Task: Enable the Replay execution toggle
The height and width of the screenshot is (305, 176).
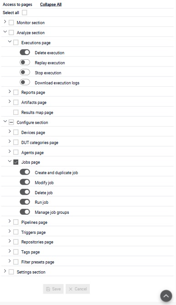Action: (x=25, y=62)
